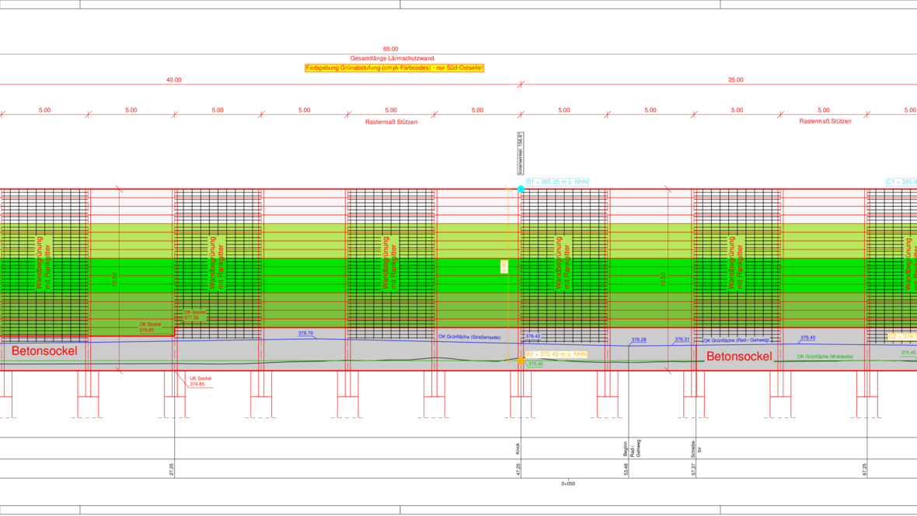Click the OK Sockel 377.35 annotation
917x516 pixels.
196,315
